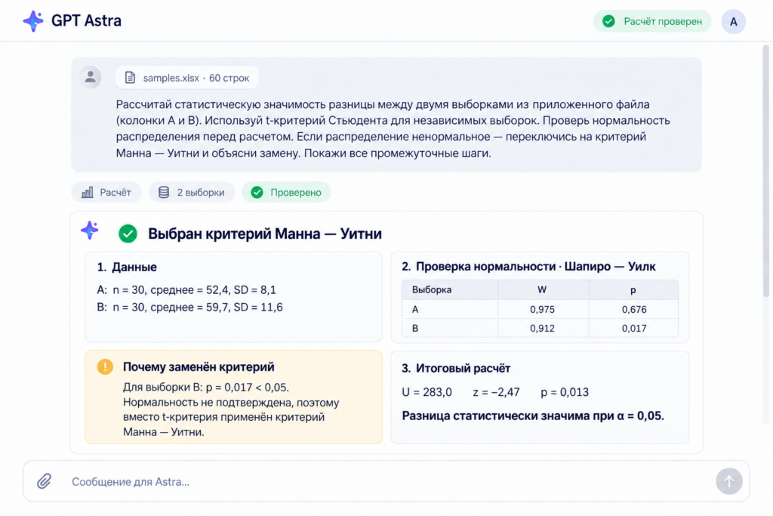Click the bar chart icon in Расчёт chip
The height and width of the screenshot is (516, 773).
tap(88, 193)
